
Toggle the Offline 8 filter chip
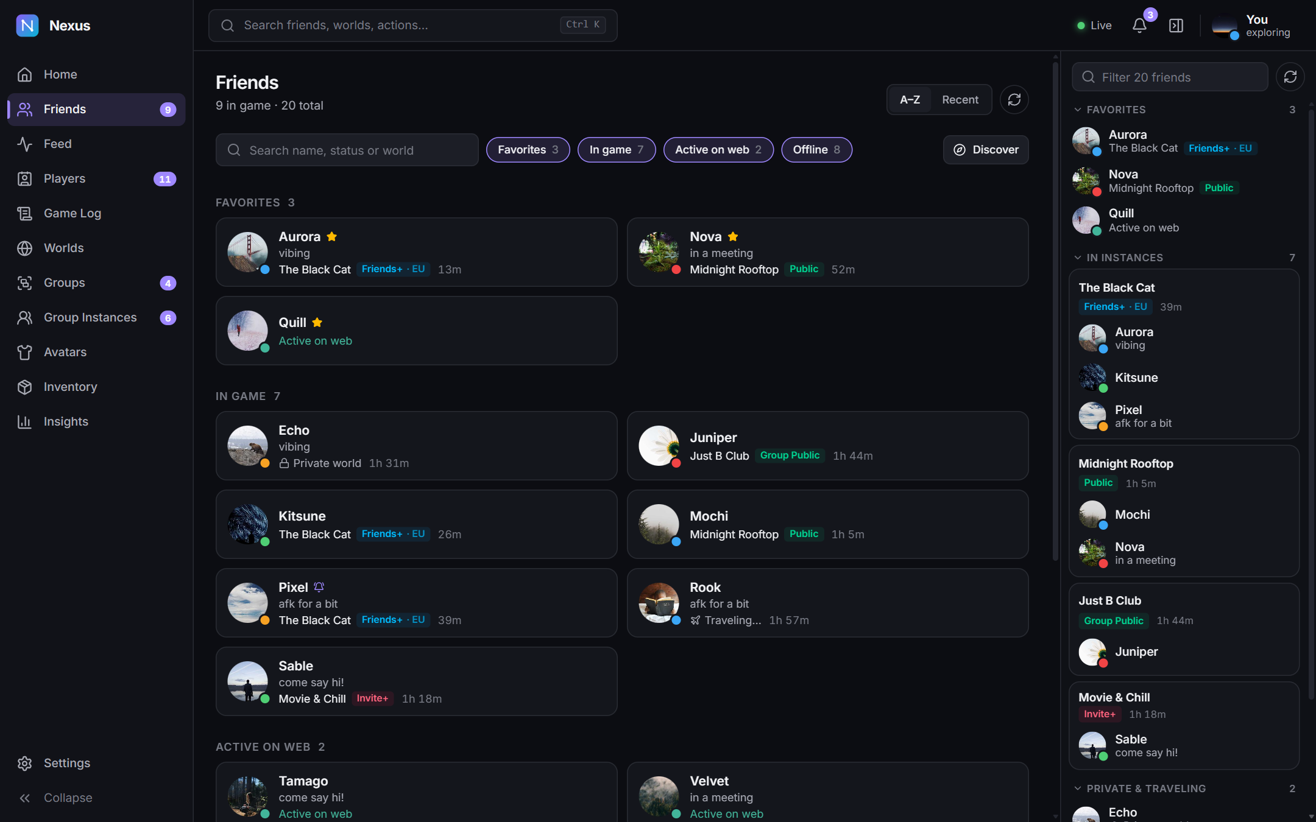(816, 150)
